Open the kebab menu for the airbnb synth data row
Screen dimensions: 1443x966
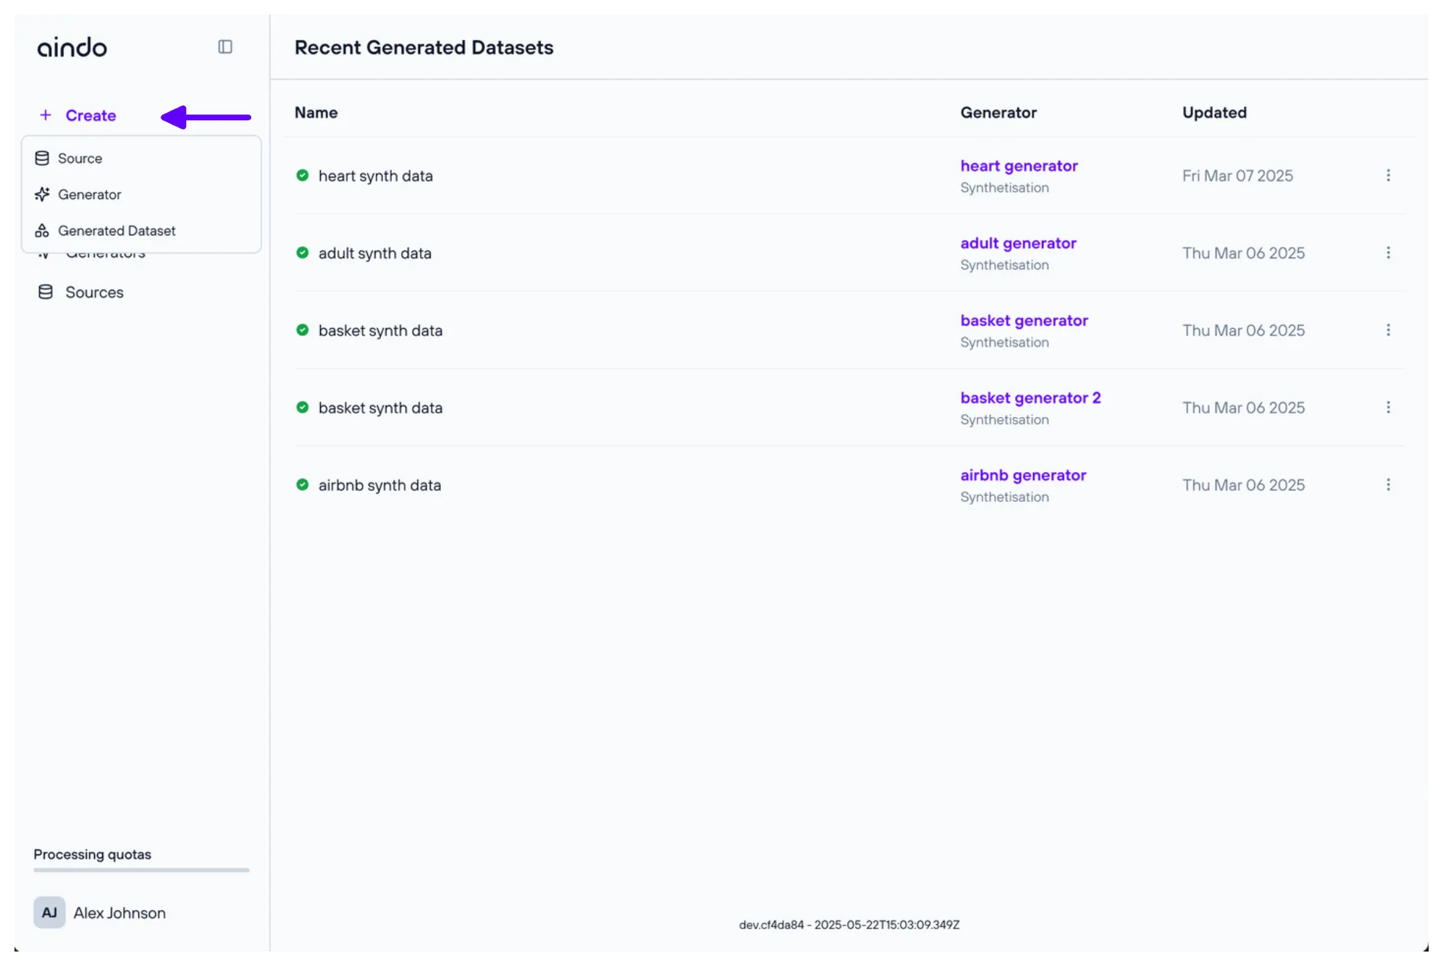click(1388, 484)
